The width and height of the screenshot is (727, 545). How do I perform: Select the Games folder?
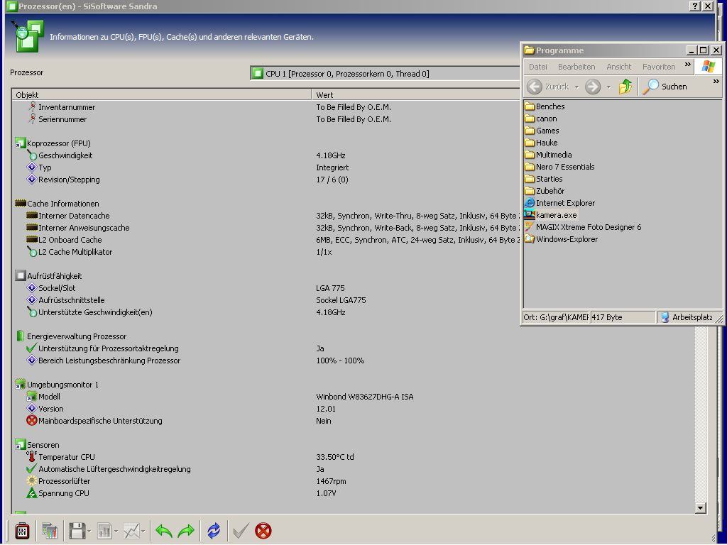pos(542,131)
